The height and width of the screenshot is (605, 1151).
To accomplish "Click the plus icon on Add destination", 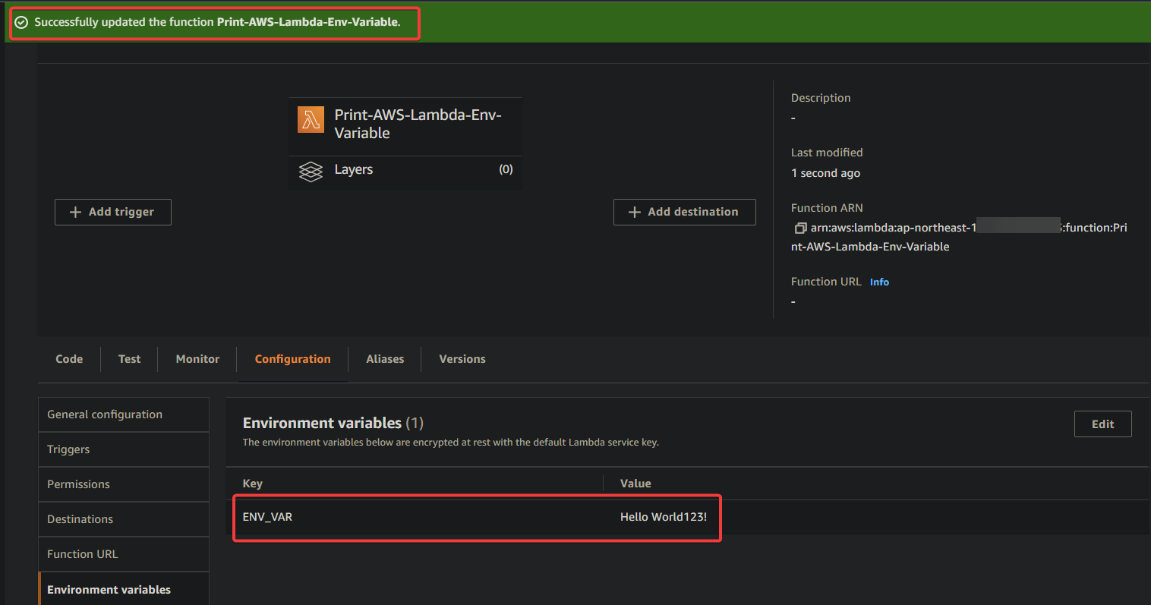I will [x=635, y=212].
